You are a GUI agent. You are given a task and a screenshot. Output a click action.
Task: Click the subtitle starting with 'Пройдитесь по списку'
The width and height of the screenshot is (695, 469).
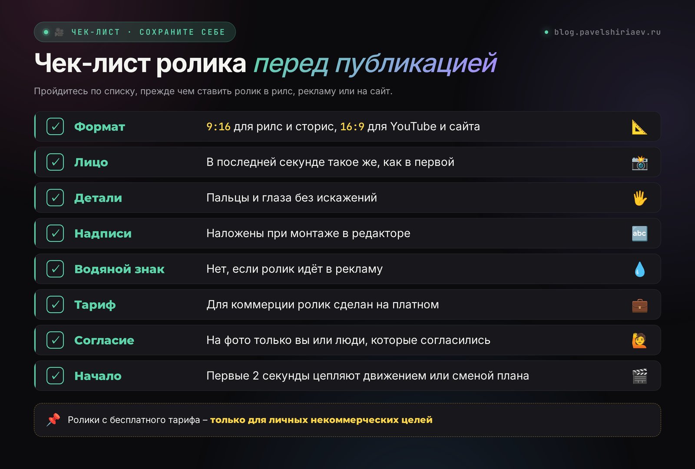213,91
